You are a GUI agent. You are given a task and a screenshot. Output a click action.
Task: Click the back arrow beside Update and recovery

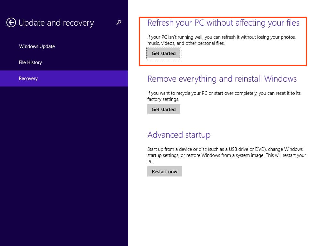click(x=11, y=23)
